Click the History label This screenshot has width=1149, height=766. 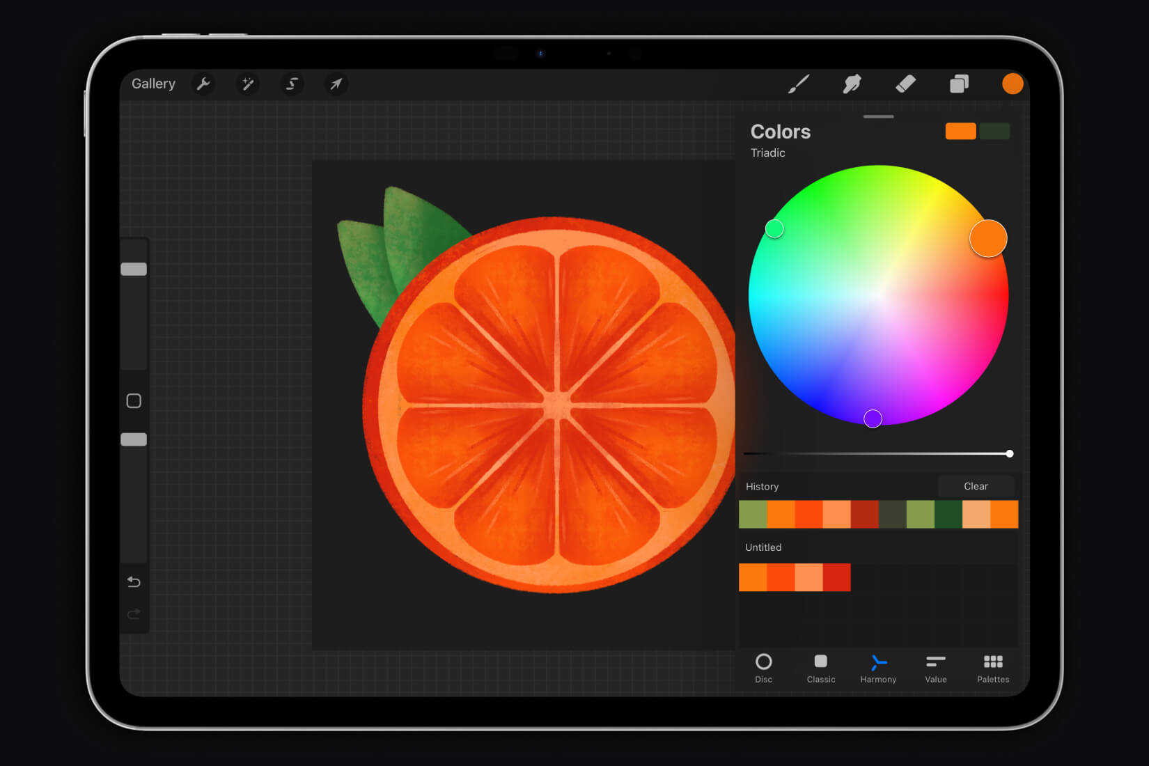[x=762, y=487]
